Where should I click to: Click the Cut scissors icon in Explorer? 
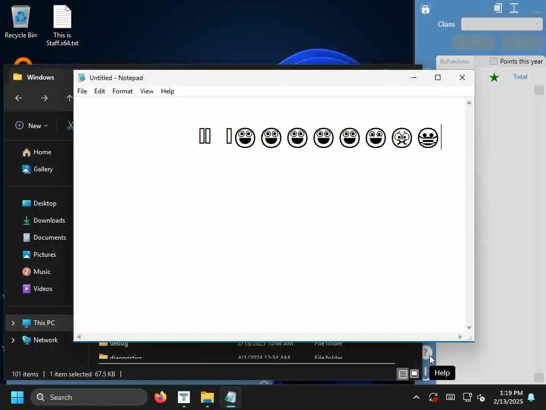pos(70,125)
